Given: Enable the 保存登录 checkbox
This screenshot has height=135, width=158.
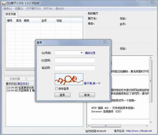Looking at the screenshot, I should [x=56, y=89].
